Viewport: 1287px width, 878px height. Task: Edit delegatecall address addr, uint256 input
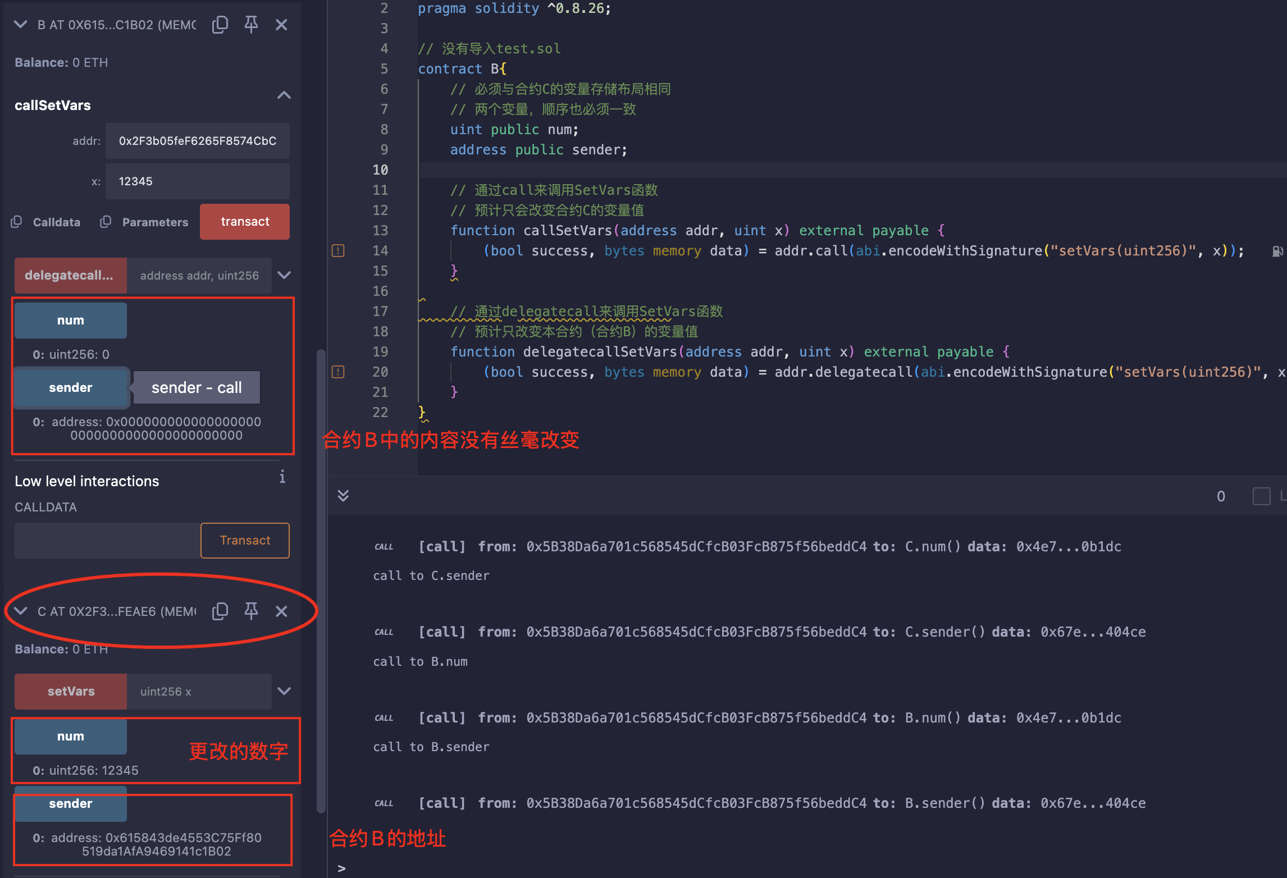[x=199, y=276]
